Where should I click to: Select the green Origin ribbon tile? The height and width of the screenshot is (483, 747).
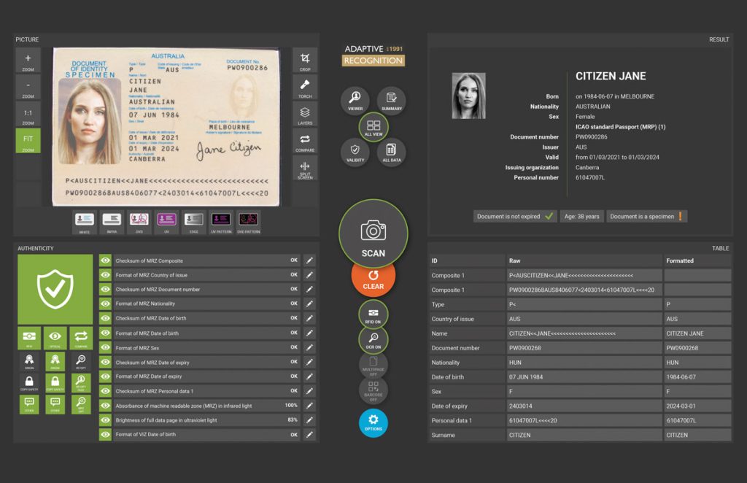(x=55, y=362)
